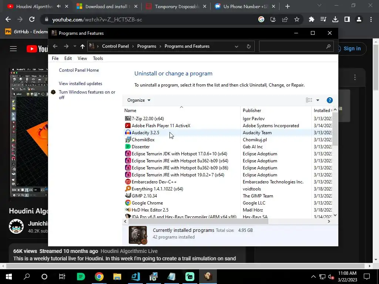The width and height of the screenshot is (379, 284).
Task: Mute the Houdini tab via speaker icon
Action: tap(59, 6)
